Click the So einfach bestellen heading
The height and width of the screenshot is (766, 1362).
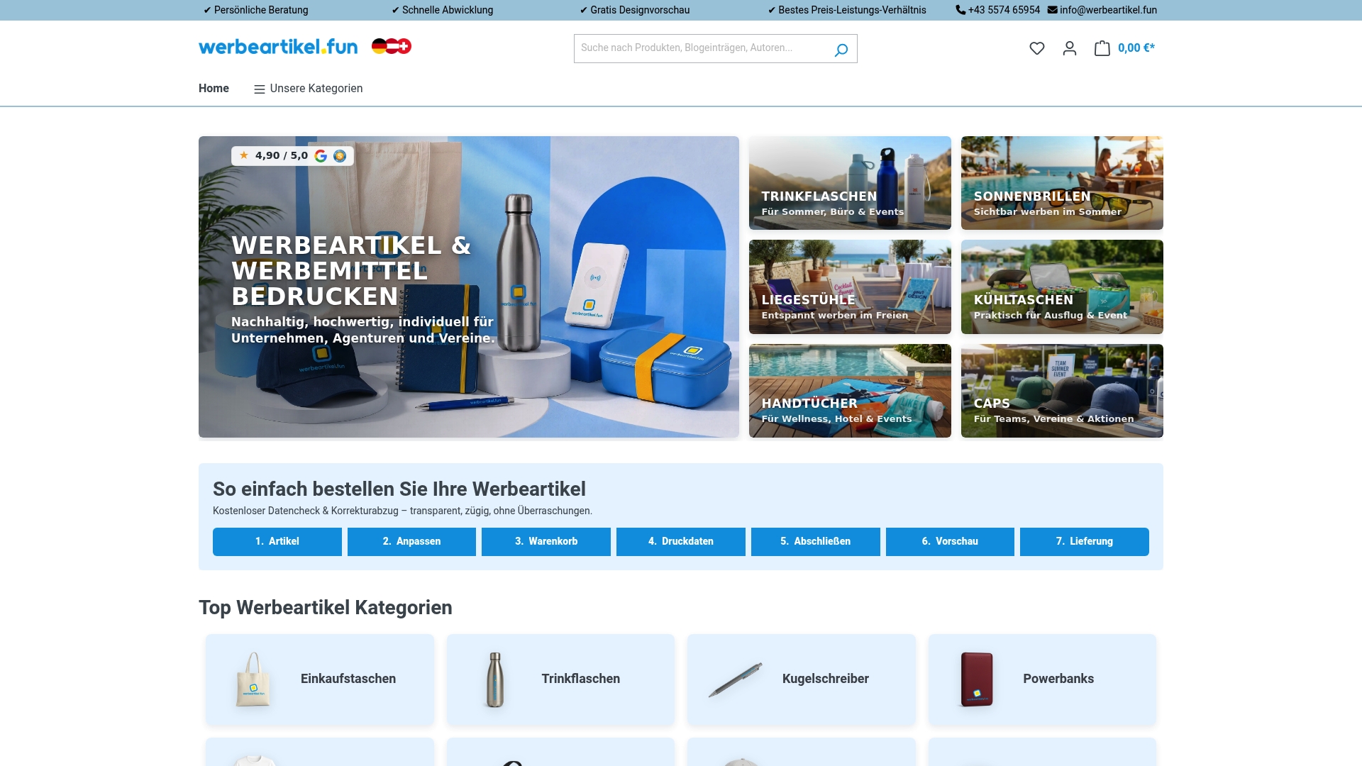[x=399, y=489]
